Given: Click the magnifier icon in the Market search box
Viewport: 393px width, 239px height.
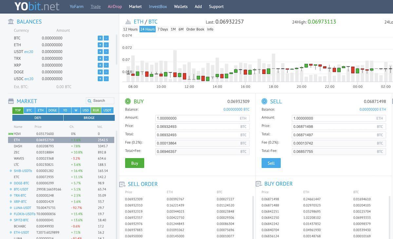Looking at the screenshot, I should click(x=89, y=100).
